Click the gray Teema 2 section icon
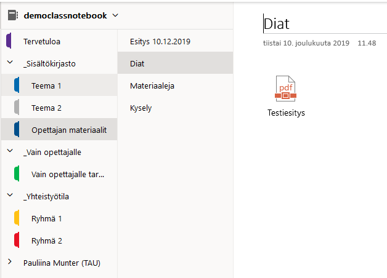Screen dimensions: 387x278 (17, 108)
